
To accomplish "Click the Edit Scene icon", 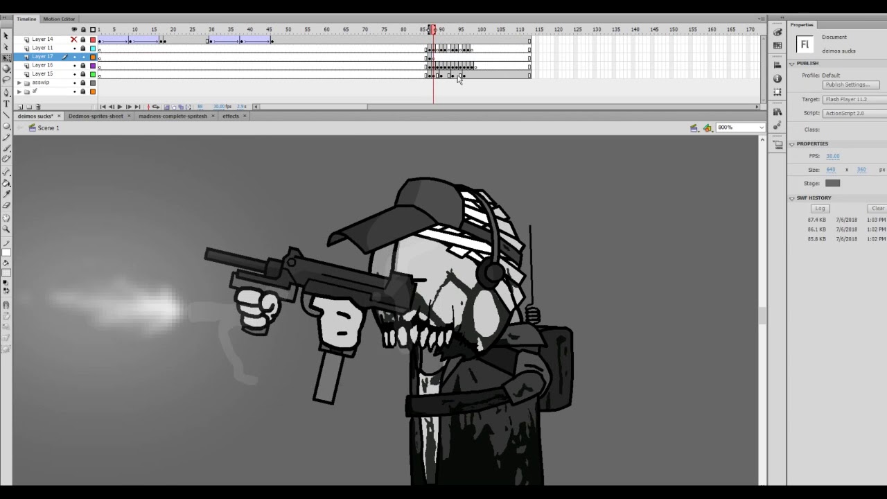I will point(694,128).
